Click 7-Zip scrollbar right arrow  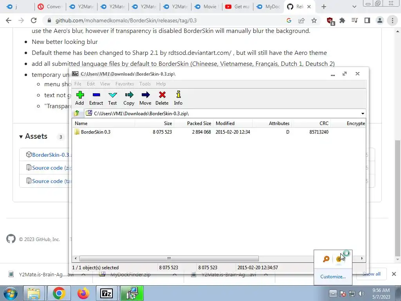(362, 259)
